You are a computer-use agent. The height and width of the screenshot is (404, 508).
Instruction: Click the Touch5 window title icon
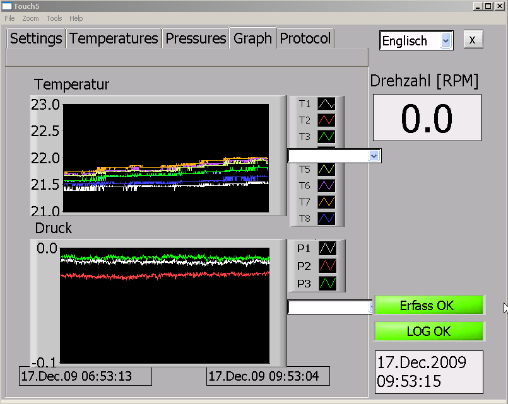7,6
